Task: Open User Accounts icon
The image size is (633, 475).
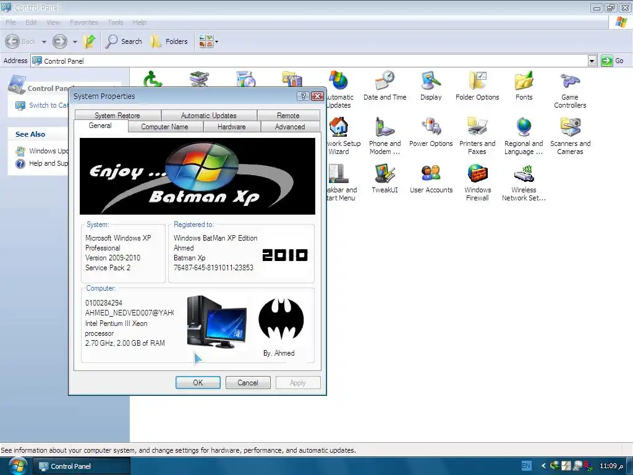Action: click(x=431, y=179)
